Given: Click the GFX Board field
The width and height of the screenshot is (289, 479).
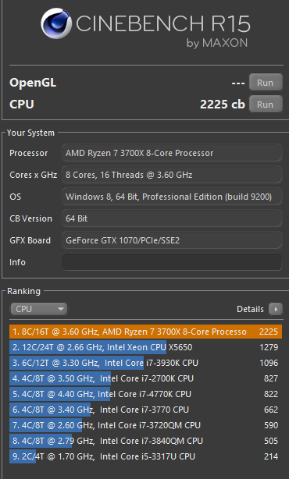Looking at the screenshot, I should [172, 240].
